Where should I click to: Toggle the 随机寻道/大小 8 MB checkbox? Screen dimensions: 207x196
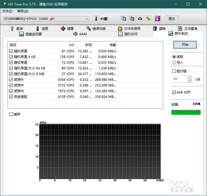point(11,74)
